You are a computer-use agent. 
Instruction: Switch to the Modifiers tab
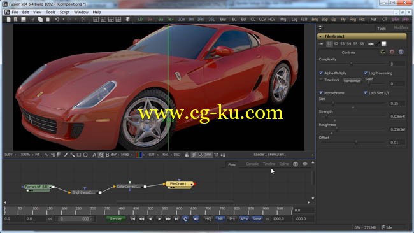tap(401, 28)
